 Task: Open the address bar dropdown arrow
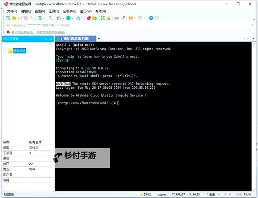[x=252, y=25]
